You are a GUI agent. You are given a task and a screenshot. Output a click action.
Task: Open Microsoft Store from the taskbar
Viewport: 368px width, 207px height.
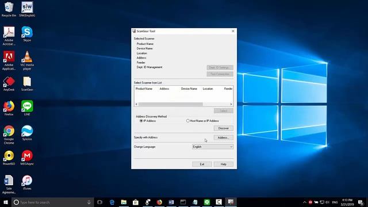[x=136, y=202]
